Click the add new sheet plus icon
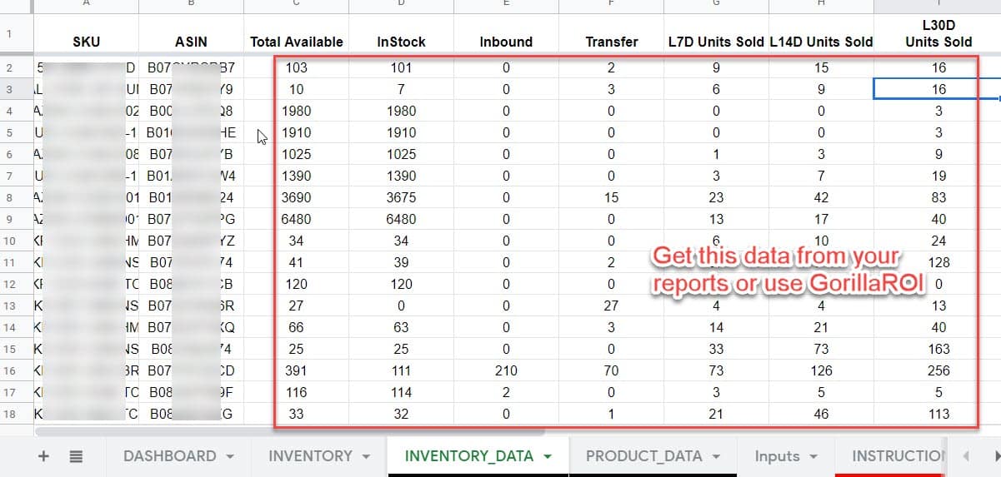 point(44,456)
